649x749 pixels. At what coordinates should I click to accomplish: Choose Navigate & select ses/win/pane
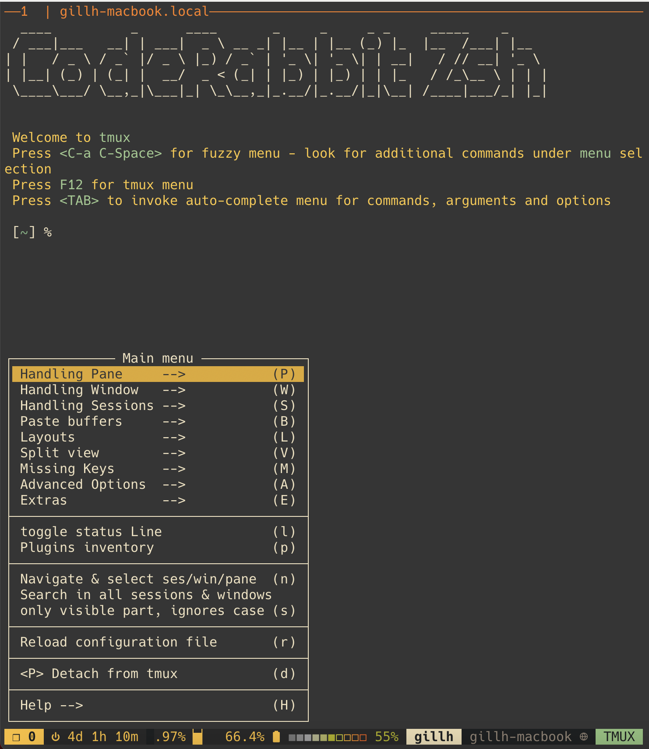click(158, 579)
